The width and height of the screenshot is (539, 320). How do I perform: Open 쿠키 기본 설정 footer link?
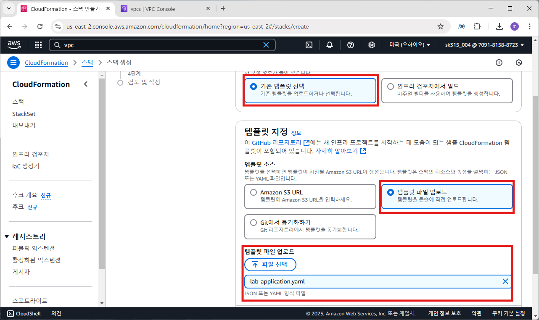point(509,313)
